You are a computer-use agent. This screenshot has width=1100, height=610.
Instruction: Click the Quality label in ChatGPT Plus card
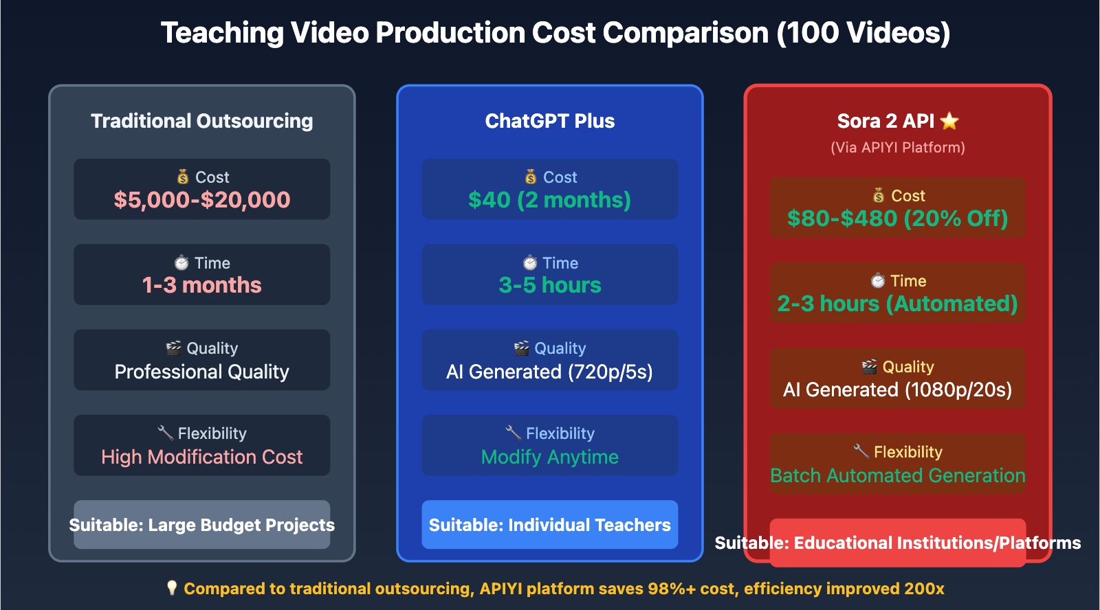tap(560, 348)
